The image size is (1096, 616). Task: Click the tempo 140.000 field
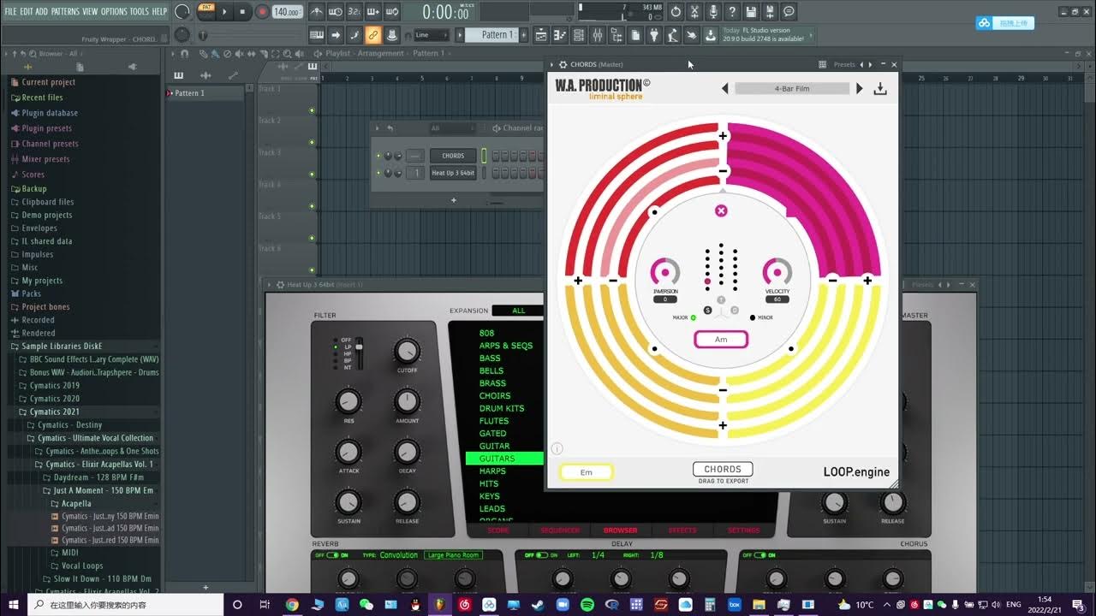[x=288, y=12]
